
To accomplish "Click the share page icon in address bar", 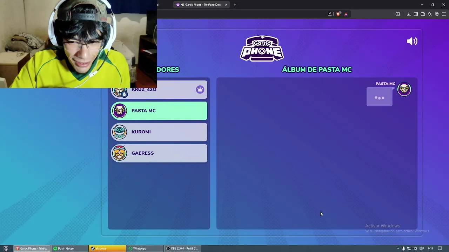I will (x=330, y=14).
